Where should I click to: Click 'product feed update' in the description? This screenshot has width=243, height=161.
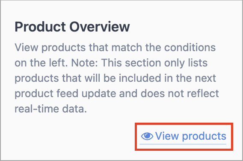click(65, 94)
